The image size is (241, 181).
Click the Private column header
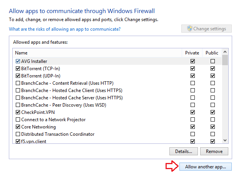click(192, 53)
